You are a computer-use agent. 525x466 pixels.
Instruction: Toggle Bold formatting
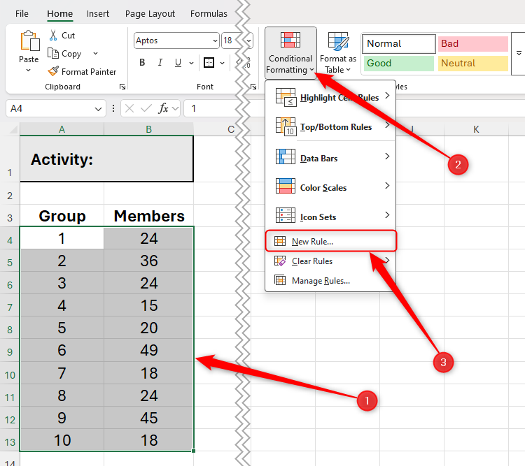[142, 63]
